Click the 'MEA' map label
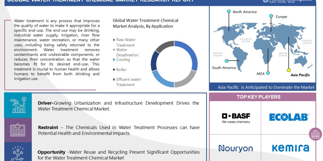The width and height of the screenshot is (323, 161). [261, 73]
